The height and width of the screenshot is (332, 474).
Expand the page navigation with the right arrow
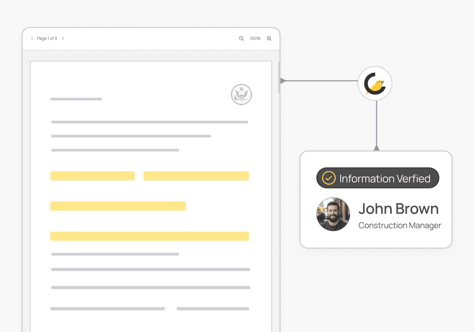click(63, 39)
